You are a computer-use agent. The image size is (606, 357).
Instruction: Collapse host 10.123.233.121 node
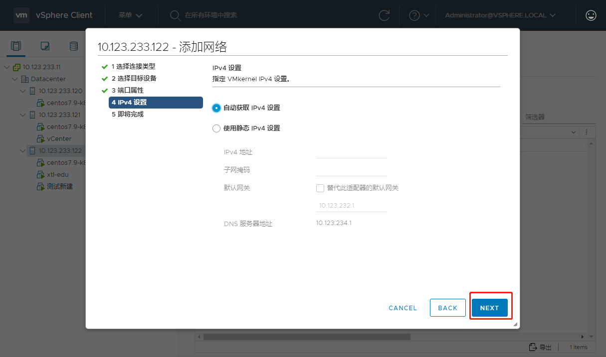(x=22, y=115)
